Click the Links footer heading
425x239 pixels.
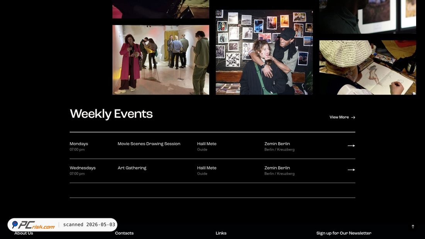pyautogui.click(x=221, y=233)
